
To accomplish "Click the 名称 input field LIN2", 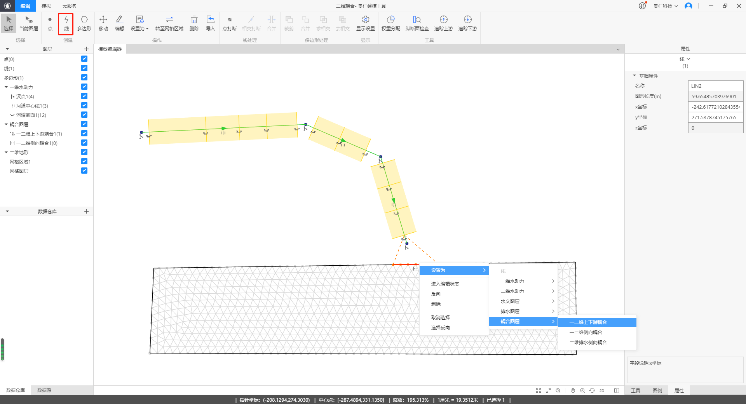I will point(715,86).
